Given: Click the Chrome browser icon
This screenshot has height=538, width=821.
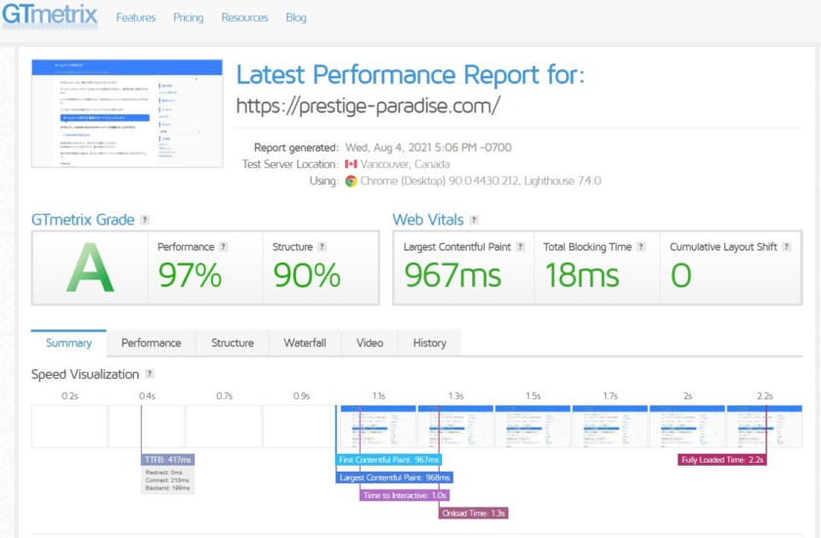Looking at the screenshot, I should pos(351,181).
